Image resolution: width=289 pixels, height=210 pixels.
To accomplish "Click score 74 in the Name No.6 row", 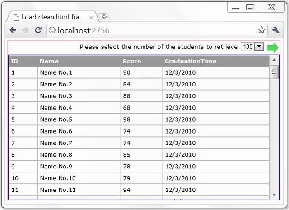I will point(142,131).
